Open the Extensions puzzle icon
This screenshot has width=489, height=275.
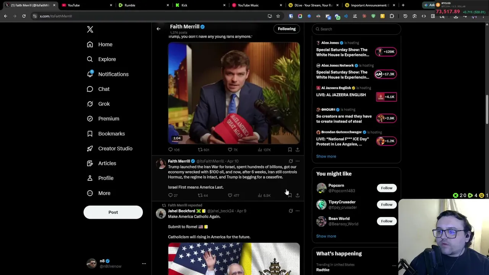392,16
